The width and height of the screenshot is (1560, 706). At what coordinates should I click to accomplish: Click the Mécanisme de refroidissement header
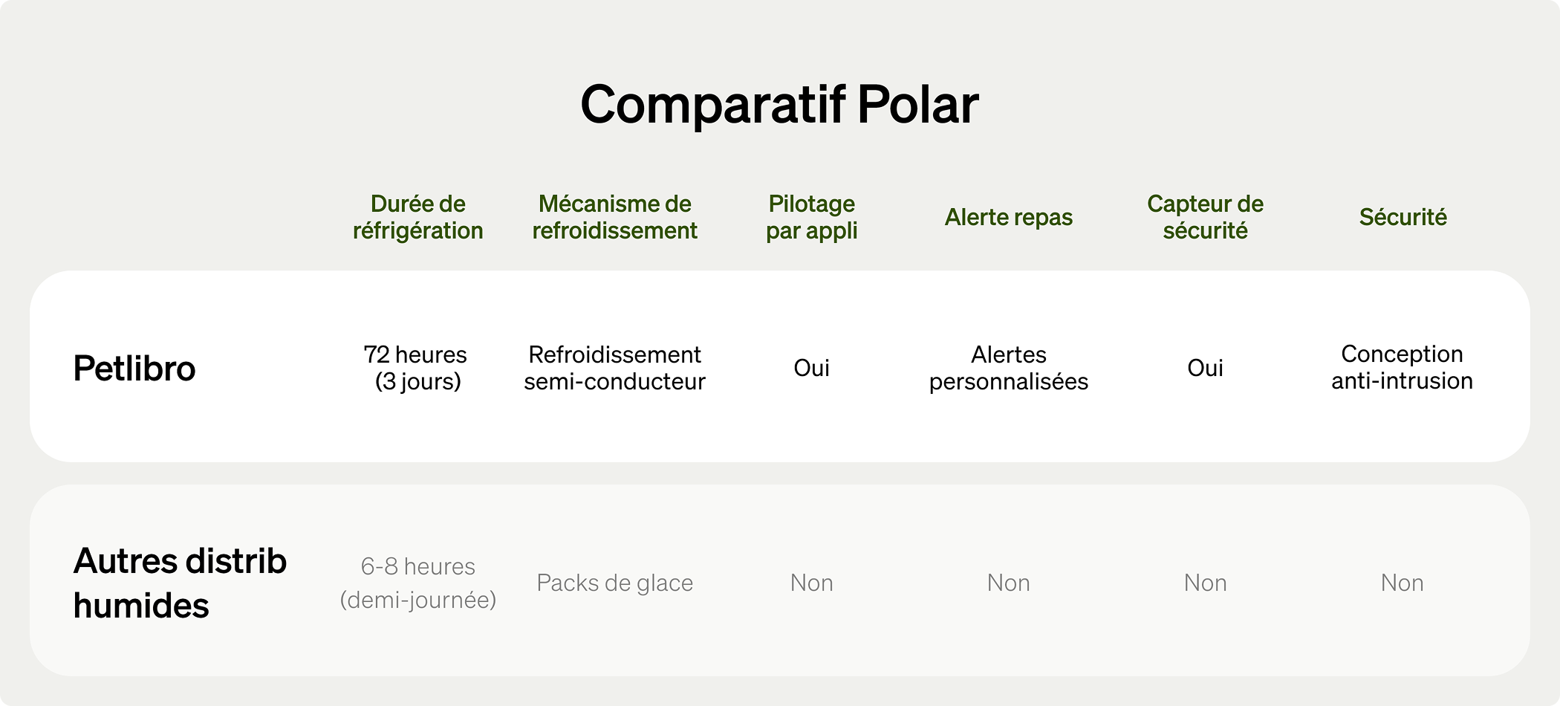[x=614, y=217]
